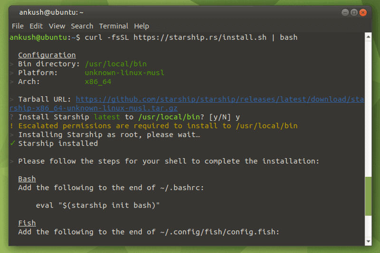Click the eval starship init bash line
The image size is (380, 253).
coord(98,205)
